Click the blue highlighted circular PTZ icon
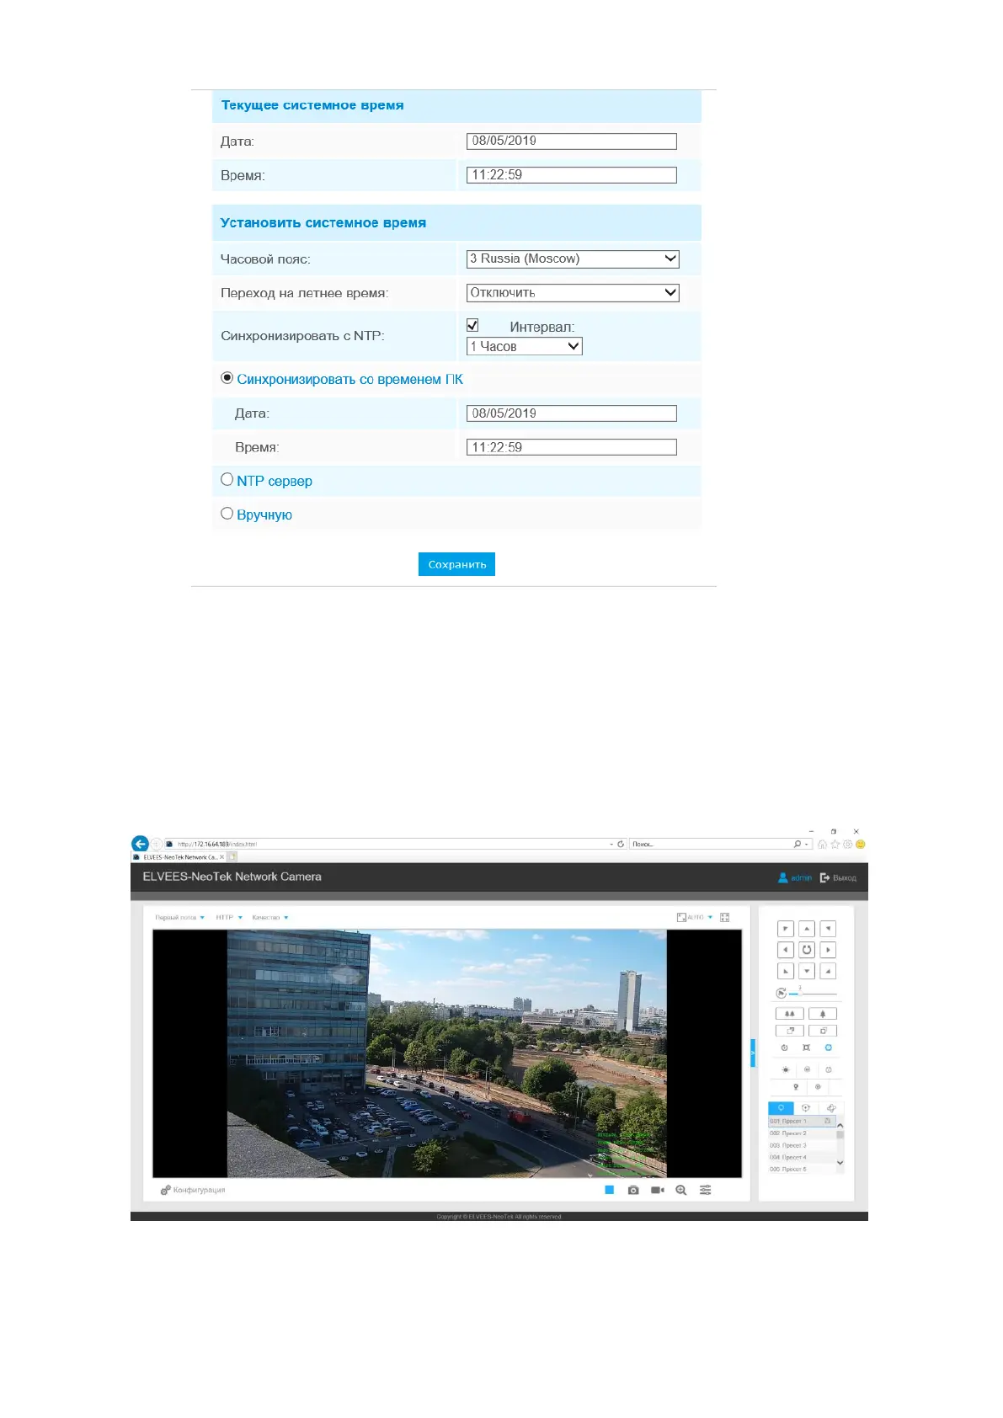This screenshot has height=1418, width=1003. click(829, 1048)
